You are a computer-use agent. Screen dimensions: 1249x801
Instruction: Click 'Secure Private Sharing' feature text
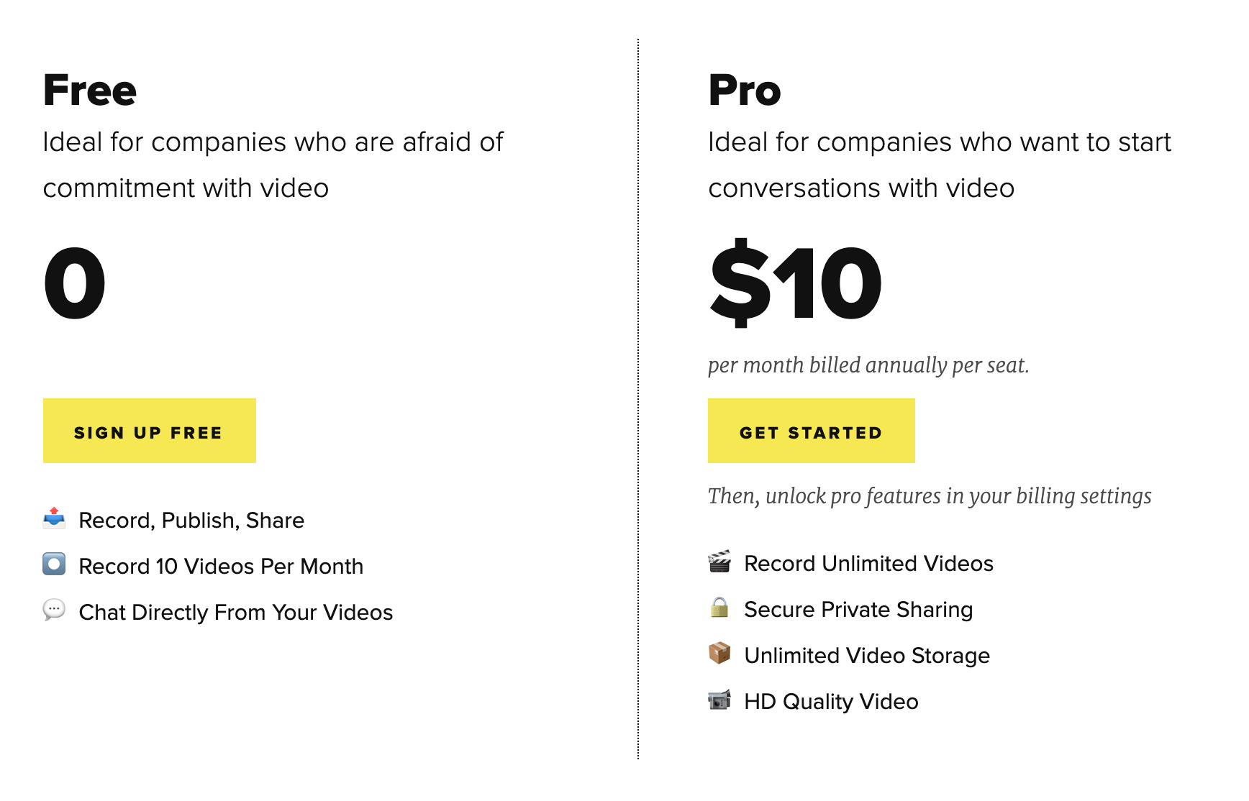coord(858,610)
